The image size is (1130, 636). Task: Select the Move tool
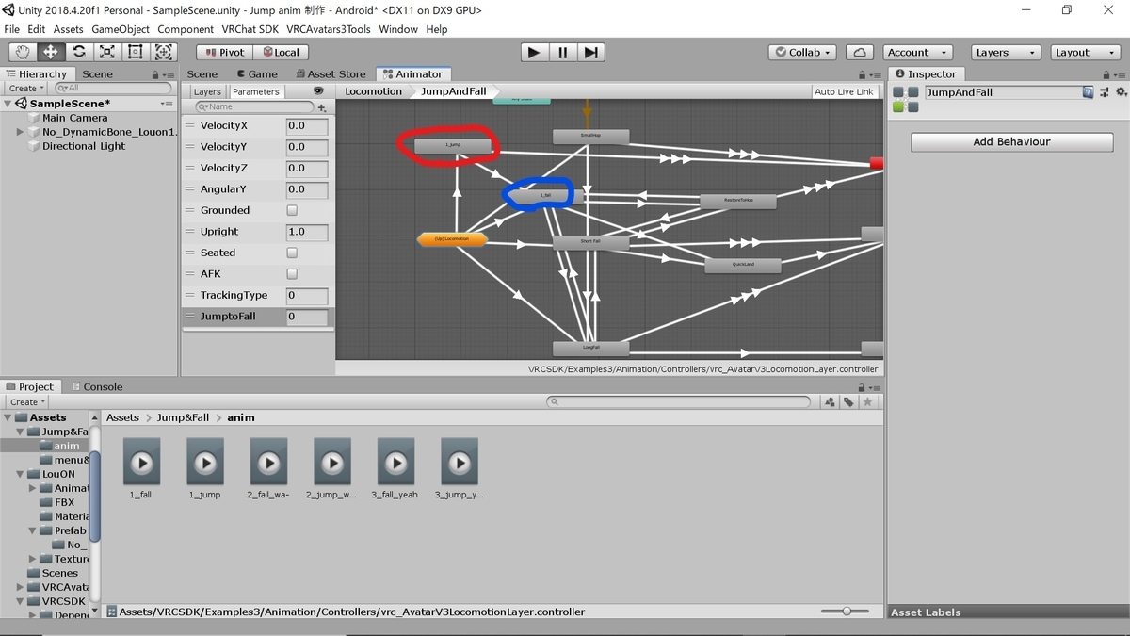click(50, 53)
